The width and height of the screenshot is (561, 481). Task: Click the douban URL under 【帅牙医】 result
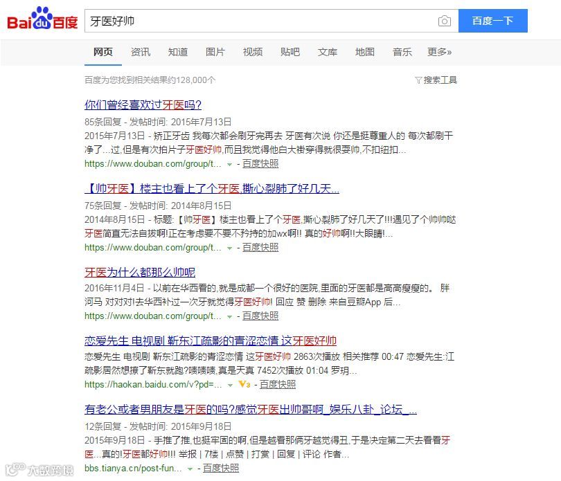153,248
